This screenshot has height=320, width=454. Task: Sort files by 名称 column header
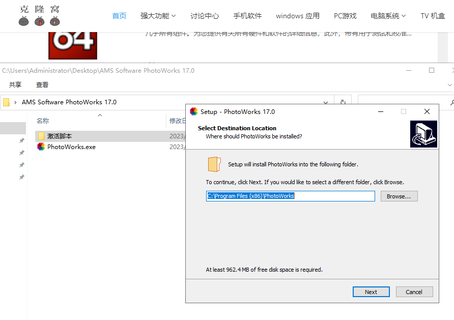pyautogui.click(x=43, y=121)
